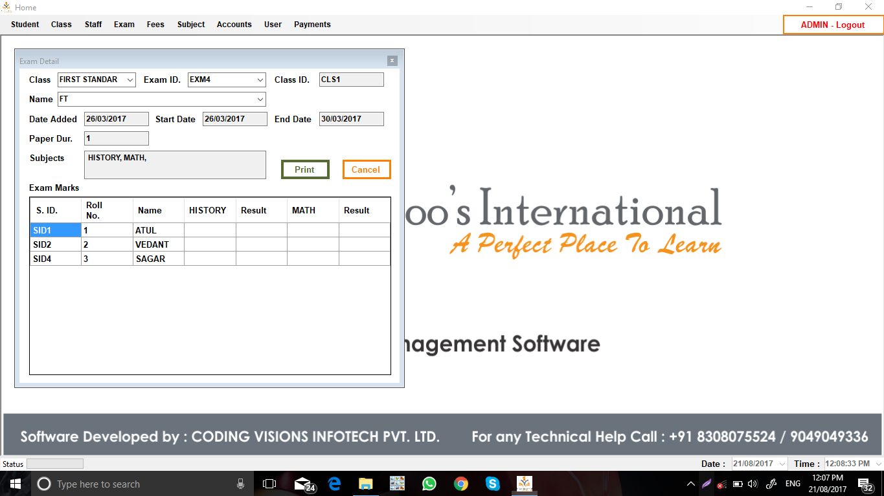Show hidden system tray icons

click(691, 484)
